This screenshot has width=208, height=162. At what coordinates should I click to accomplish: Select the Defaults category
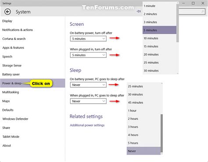click(8, 110)
